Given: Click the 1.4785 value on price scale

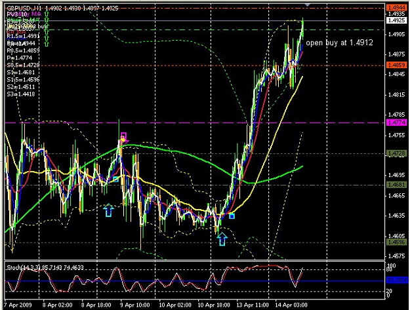Looking at the screenshot, I should pyautogui.click(x=397, y=115).
